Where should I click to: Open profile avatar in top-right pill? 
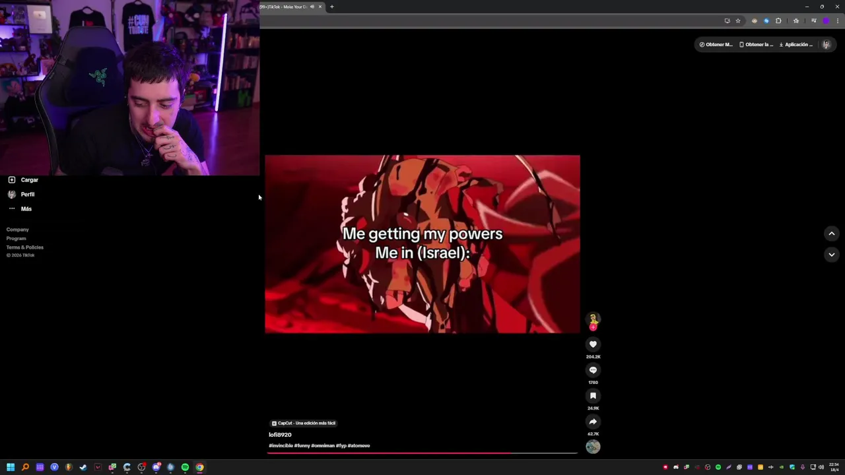826,44
